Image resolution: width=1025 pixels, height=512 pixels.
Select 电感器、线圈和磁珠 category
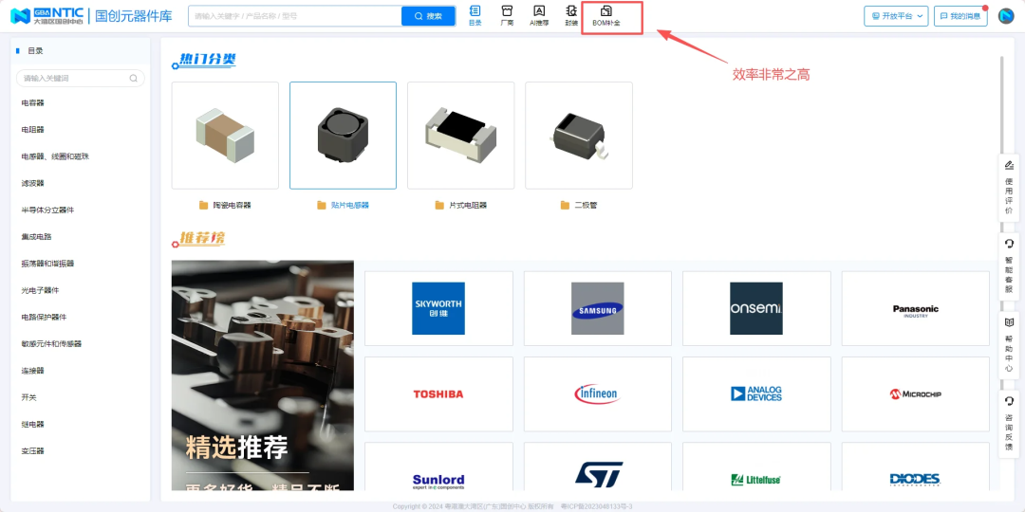55,156
